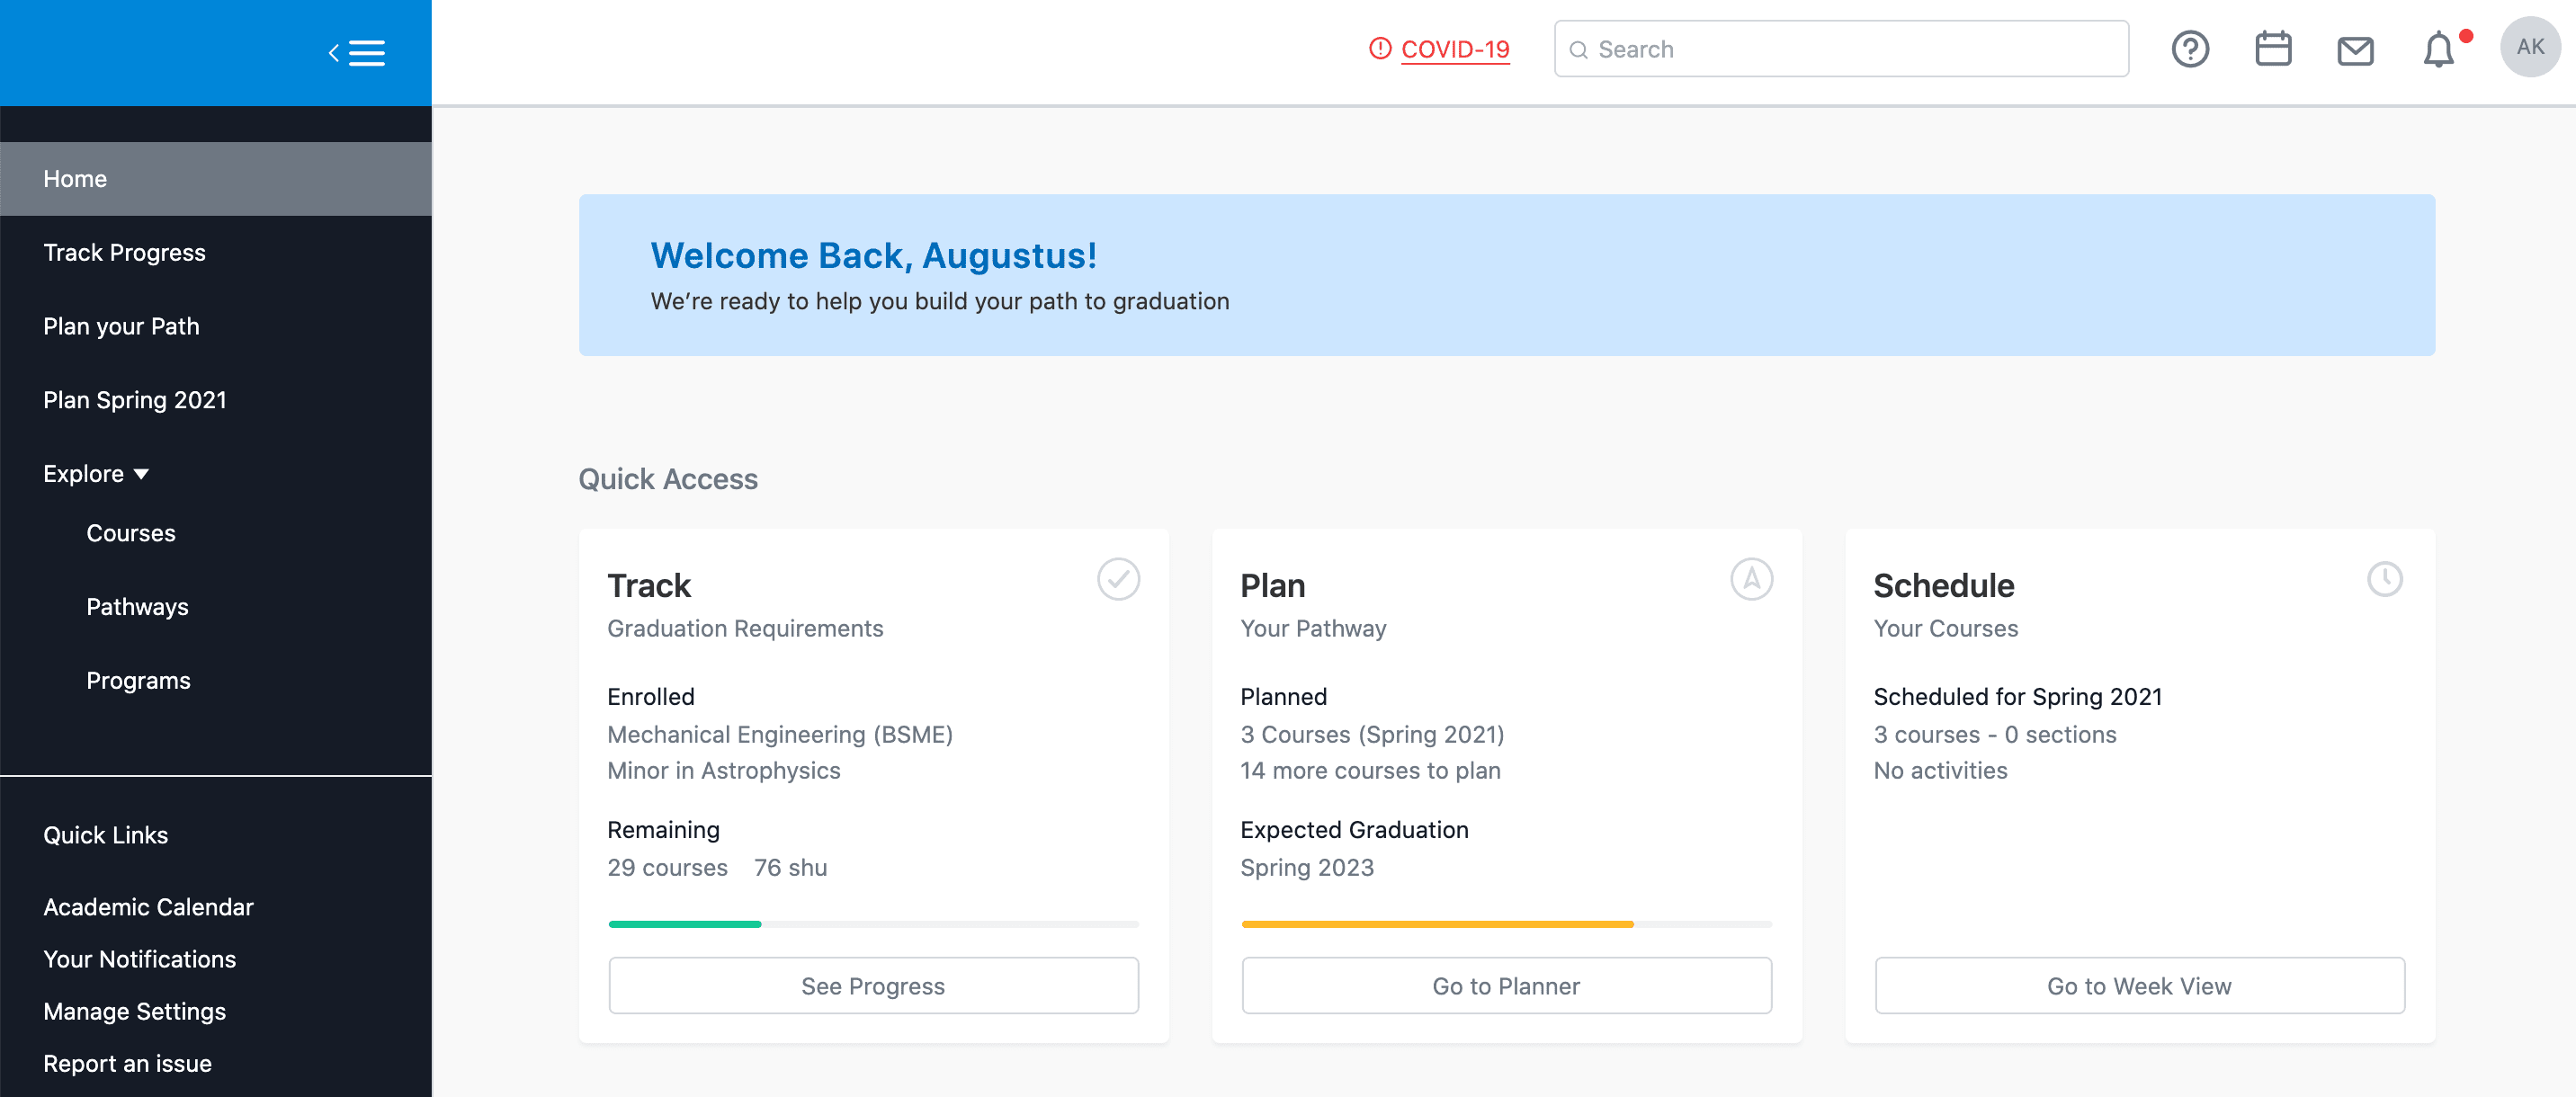Click the checkmark icon on Track card
The width and height of the screenshot is (2576, 1097).
[x=1118, y=579]
